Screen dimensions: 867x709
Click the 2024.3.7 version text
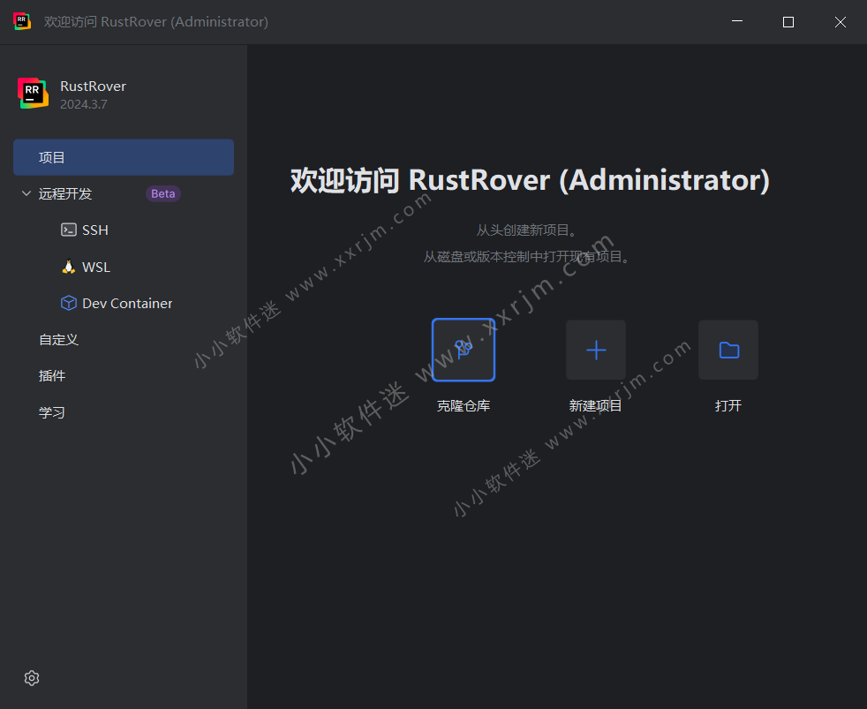pos(84,104)
